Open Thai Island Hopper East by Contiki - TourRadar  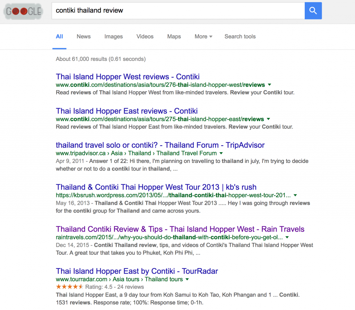[137, 271]
